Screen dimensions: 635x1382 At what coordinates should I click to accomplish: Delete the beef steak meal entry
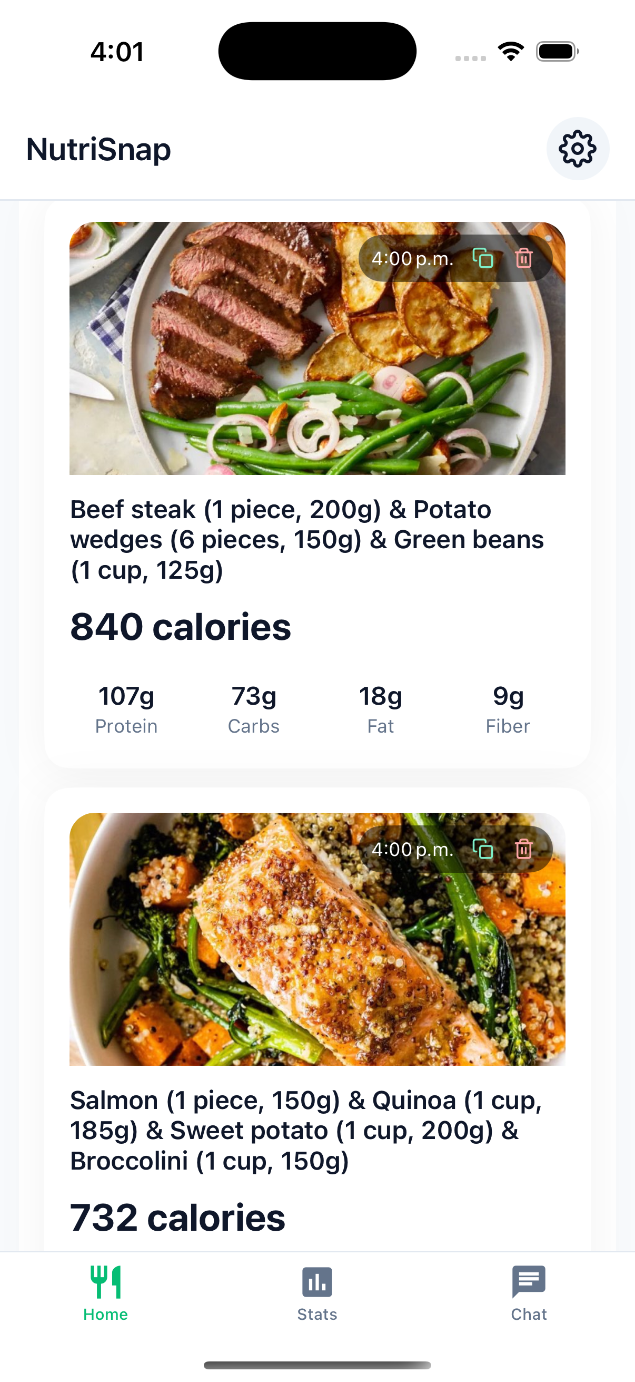click(x=523, y=258)
